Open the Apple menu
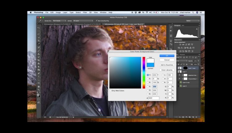The height and width of the screenshot is (133, 232). pyautogui.click(x=31, y=12)
